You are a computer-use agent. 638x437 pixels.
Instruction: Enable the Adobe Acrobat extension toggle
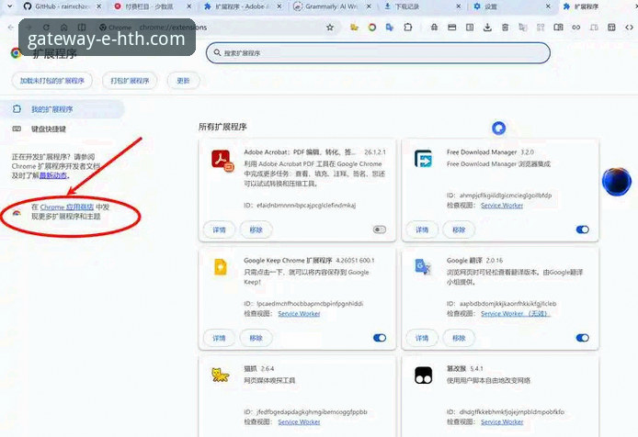(x=380, y=230)
